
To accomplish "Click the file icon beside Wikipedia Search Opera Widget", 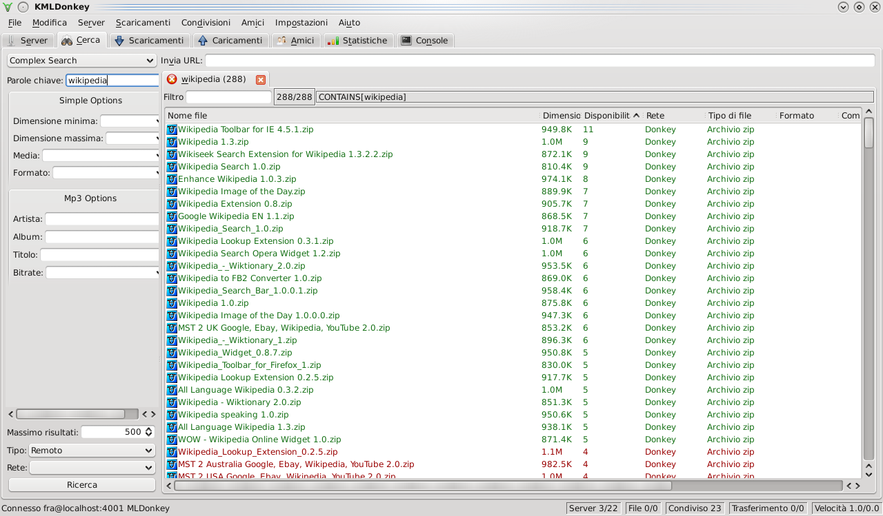I will [172, 254].
